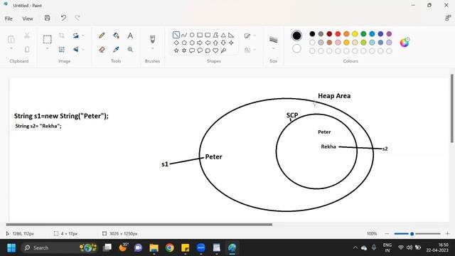Select the Fill with colour bucket tool
This screenshot has height=256, width=455.
point(116,36)
